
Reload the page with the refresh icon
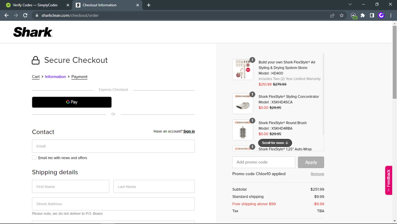(x=25, y=15)
